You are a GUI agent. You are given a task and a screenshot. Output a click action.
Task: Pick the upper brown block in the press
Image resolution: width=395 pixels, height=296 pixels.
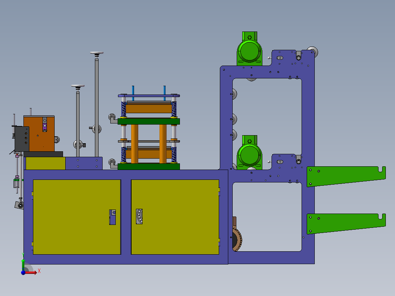pyautogui.click(x=149, y=108)
